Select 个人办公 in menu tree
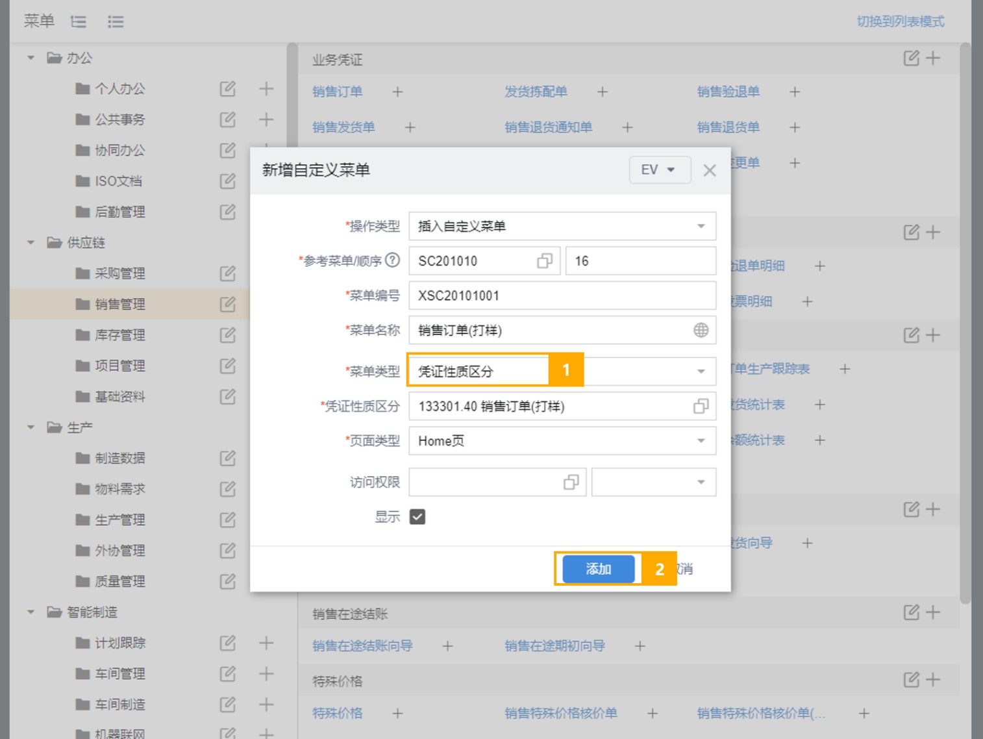Viewport: 983px width, 739px height. [120, 89]
